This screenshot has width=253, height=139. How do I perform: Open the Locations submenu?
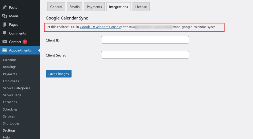pyautogui.click(x=10, y=102)
